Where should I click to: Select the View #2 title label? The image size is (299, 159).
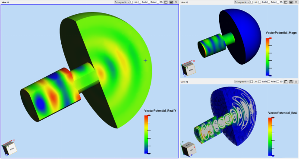[184, 2]
